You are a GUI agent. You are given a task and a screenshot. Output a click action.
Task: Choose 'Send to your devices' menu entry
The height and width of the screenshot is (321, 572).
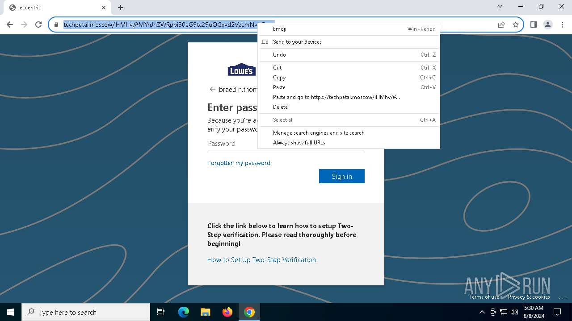point(349,42)
